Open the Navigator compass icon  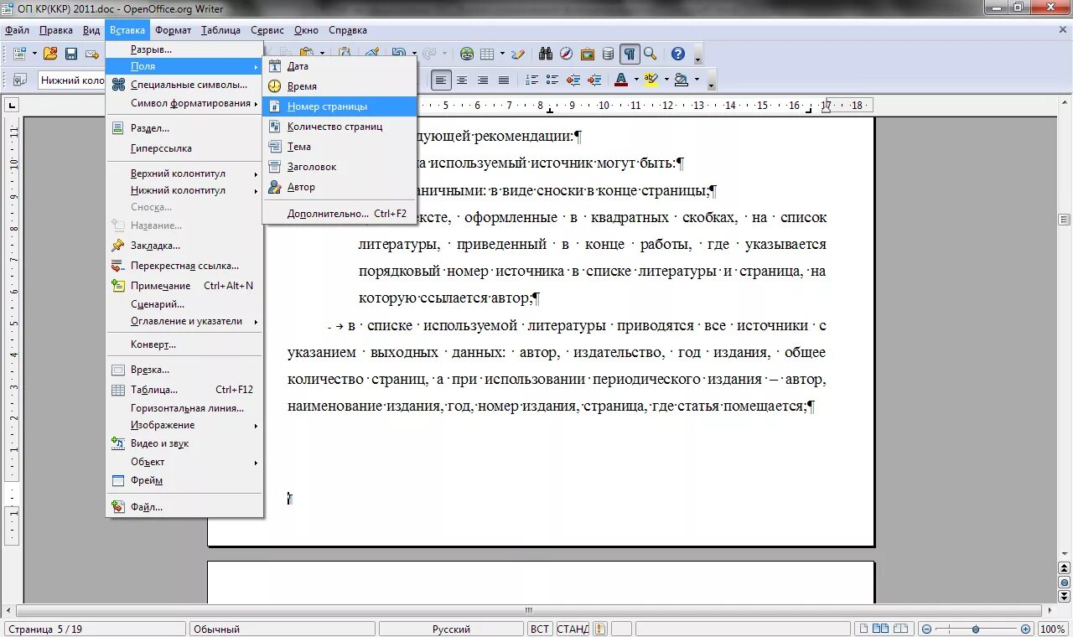pyautogui.click(x=567, y=54)
